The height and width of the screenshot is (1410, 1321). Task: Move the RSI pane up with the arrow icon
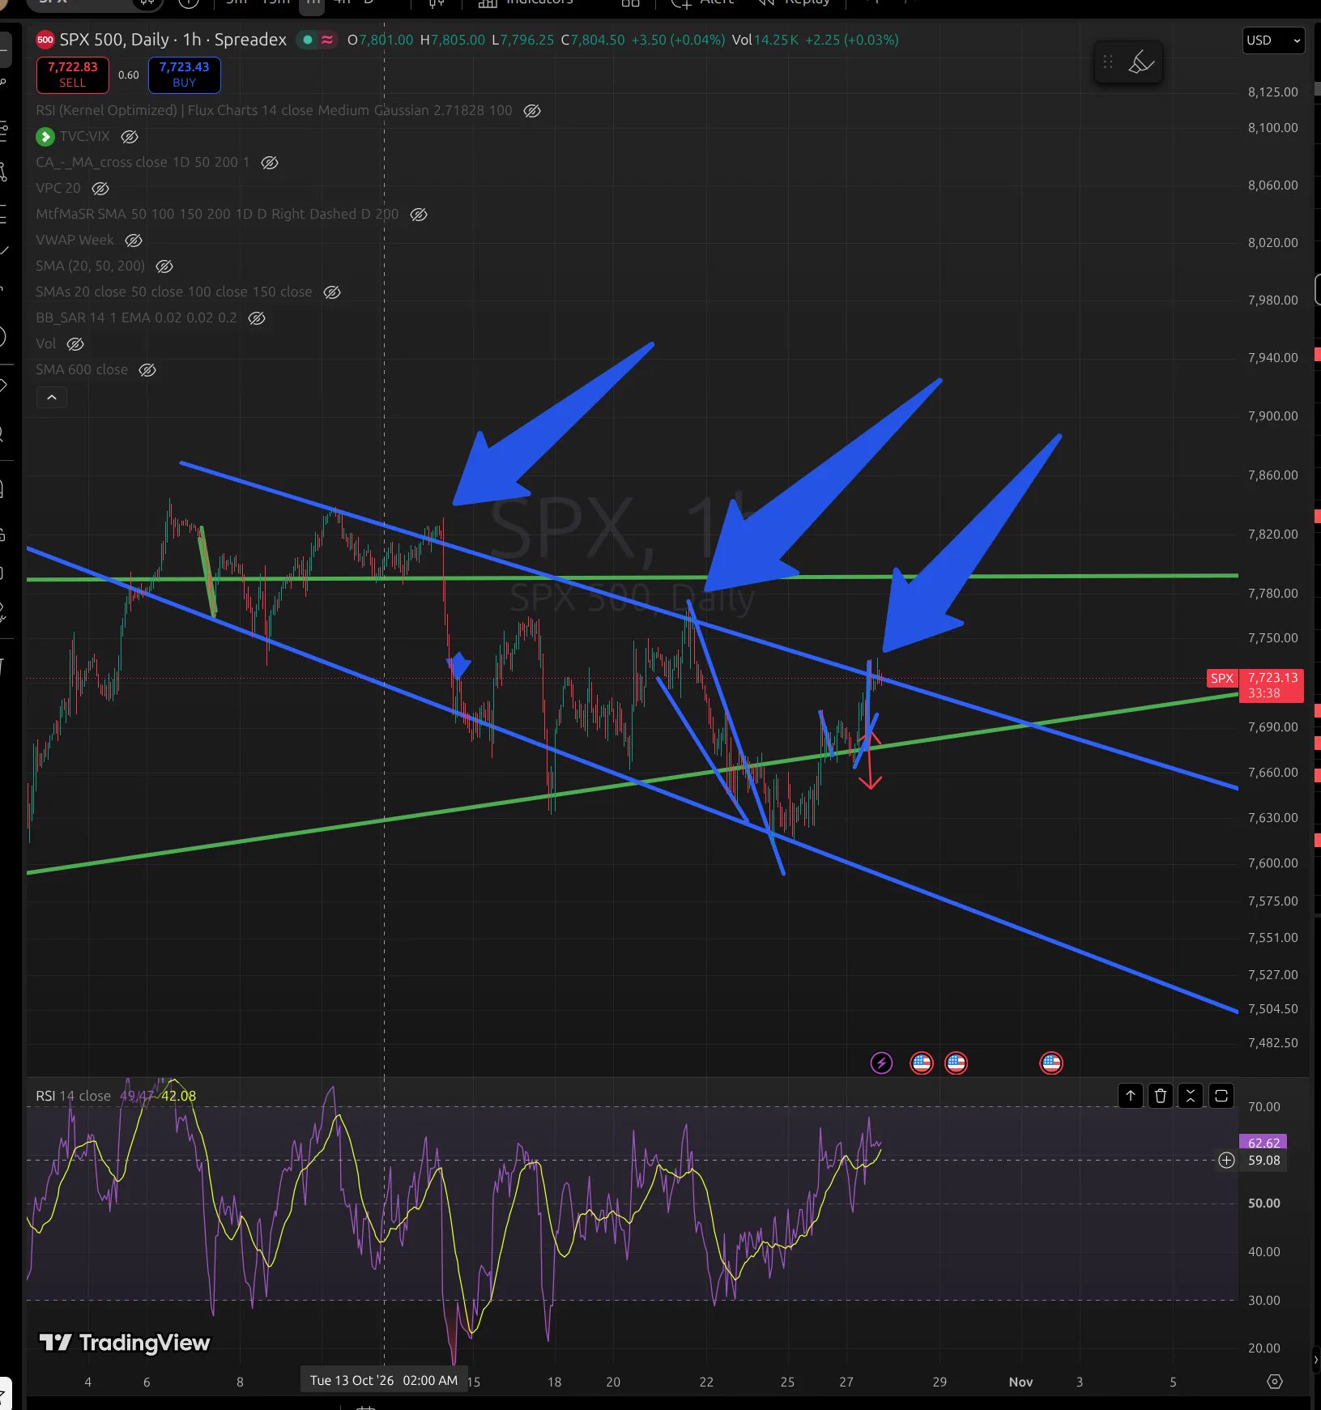click(x=1131, y=1096)
